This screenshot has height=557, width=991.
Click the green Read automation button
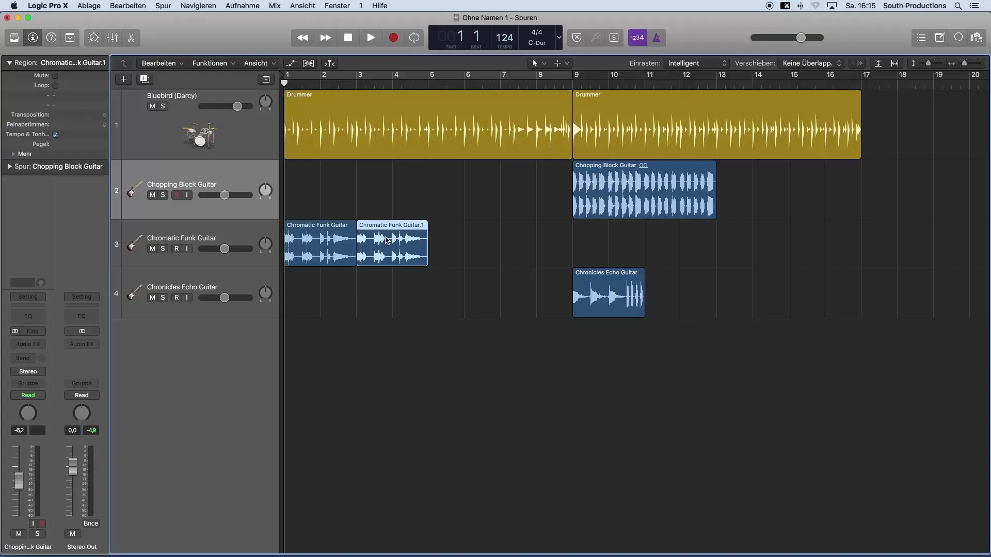(x=28, y=395)
